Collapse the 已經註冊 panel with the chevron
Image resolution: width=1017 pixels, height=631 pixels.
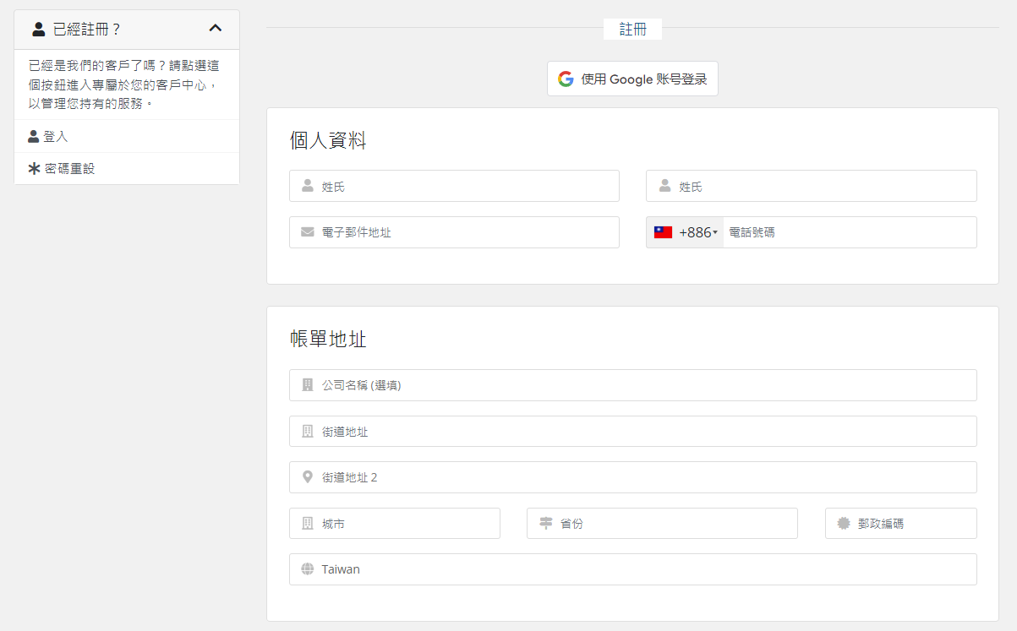tap(216, 28)
